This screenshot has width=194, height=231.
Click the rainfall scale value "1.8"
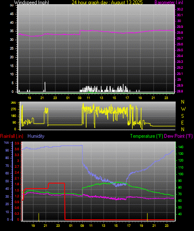(17, 184)
